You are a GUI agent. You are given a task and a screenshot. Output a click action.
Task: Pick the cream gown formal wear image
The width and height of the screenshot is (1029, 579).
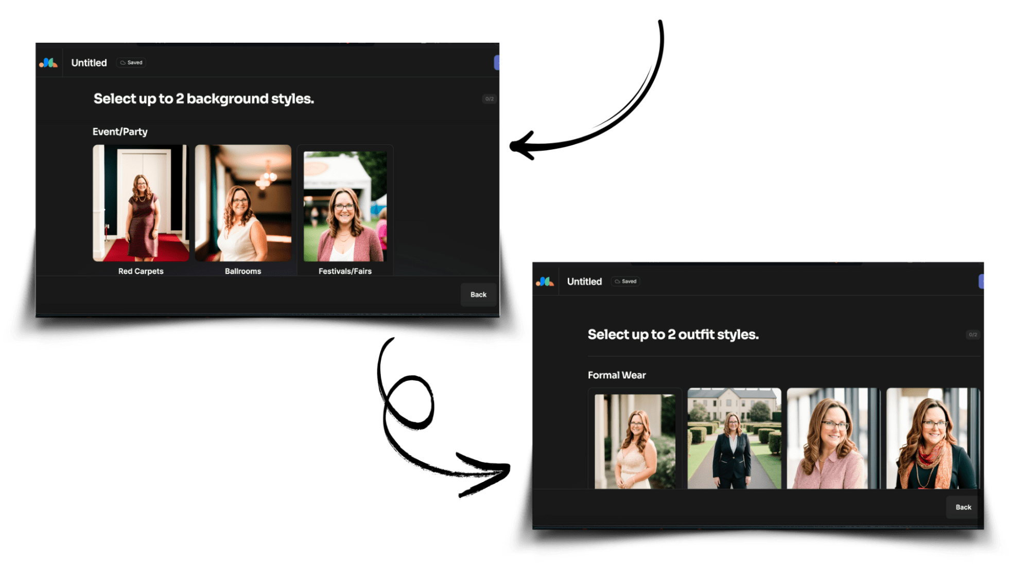[x=635, y=441]
